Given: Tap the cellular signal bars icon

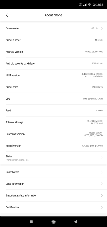Looking at the screenshot, I should point(85,5).
